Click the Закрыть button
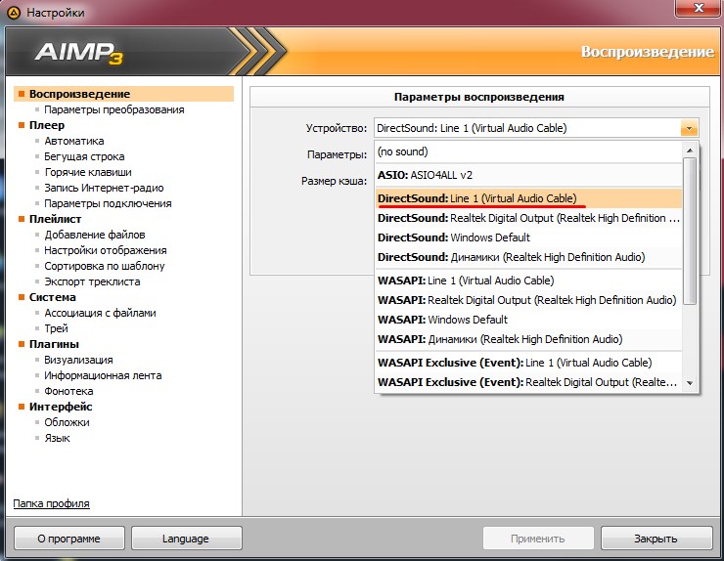This screenshot has height=561, width=724. [x=656, y=539]
